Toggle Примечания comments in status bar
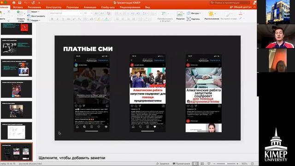Screen dimensions: 295x166 (181, 164)
